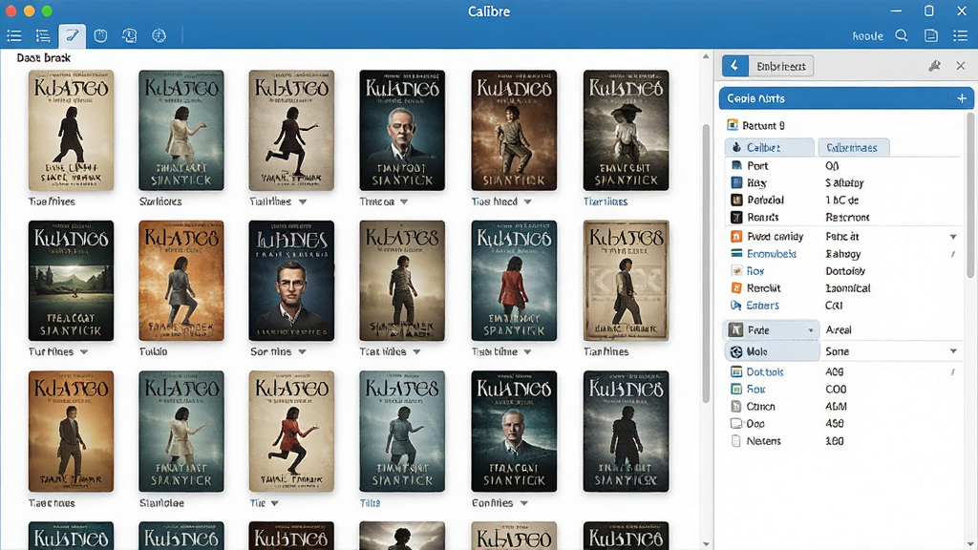This screenshot has height=550, width=978.
Task: Click the Eaibers row icon
Action: (736, 306)
